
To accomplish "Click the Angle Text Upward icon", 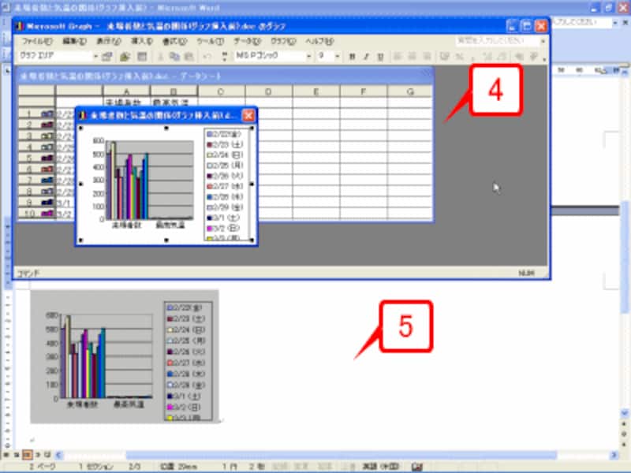I will (534, 57).
